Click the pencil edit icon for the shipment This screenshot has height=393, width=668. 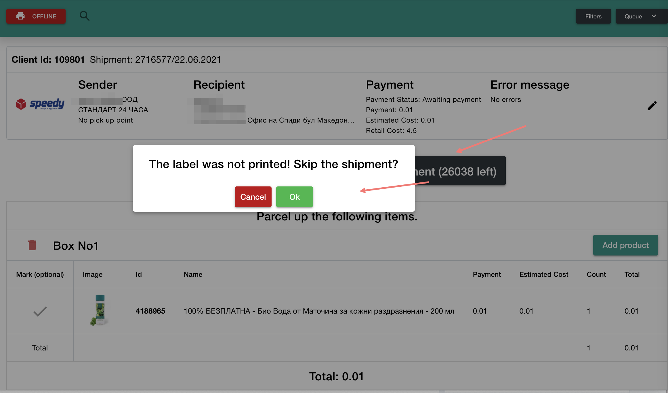point(652,106)
